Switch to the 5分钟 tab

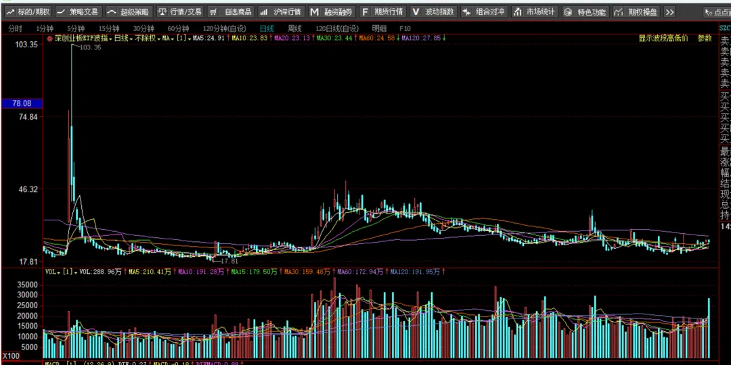pos(76,28)
